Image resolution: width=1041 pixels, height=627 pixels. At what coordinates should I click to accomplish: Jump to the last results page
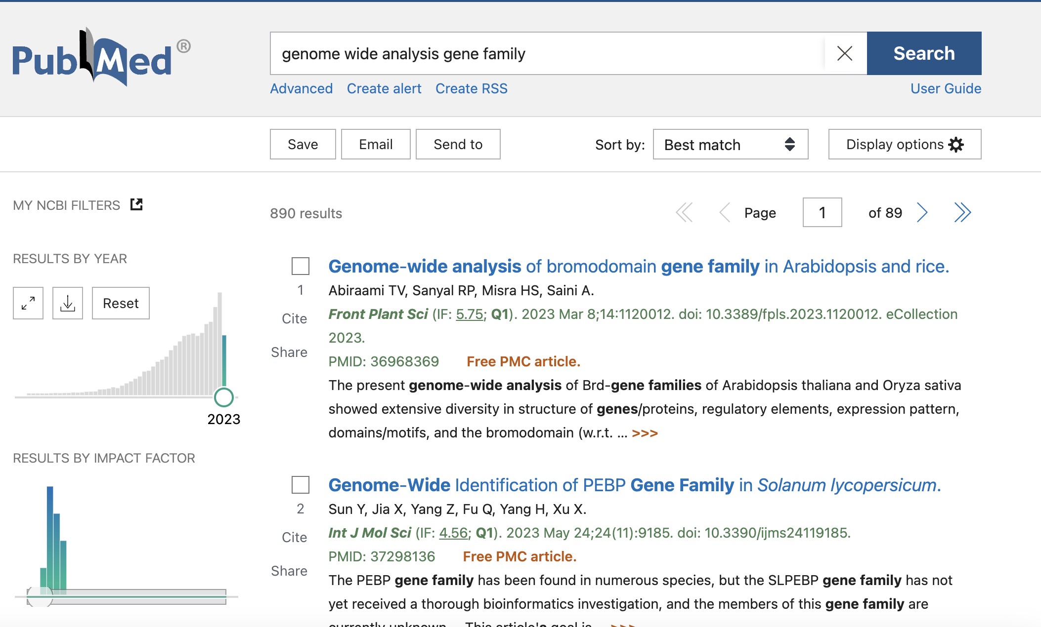tap(962, 213)
